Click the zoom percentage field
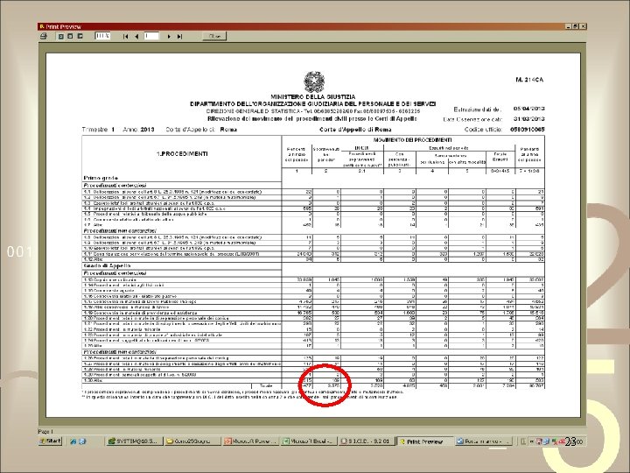 102,36
